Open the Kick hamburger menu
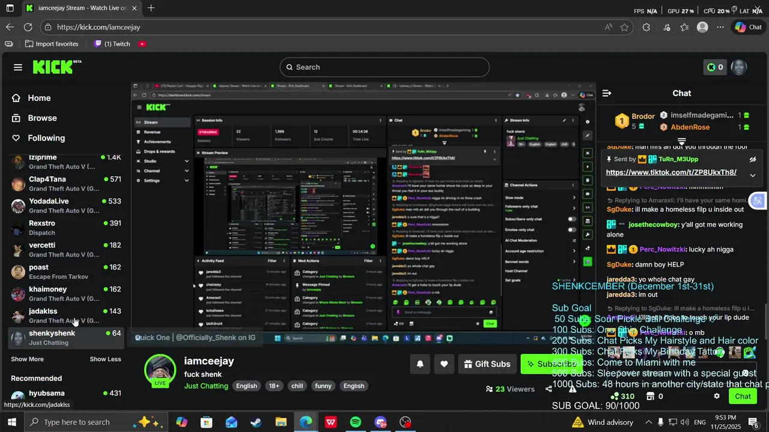This screenshot has width=769, height=432. tap(18, 67)
